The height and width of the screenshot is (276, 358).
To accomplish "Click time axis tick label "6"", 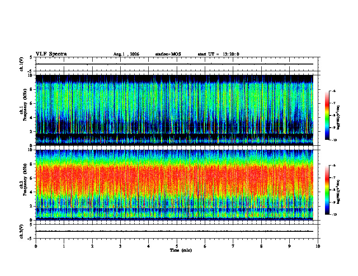I will 205,246.
